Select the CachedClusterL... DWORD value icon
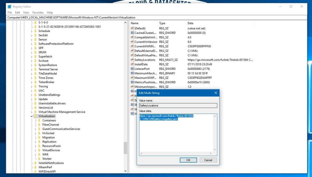Viewport: 312px width, 177px height. pyautogui.click(x=132, y=33)
